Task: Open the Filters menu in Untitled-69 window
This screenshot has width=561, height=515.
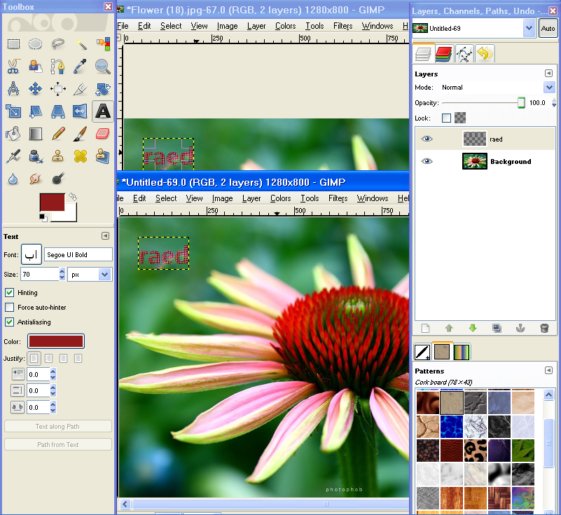Action: point(338,198)
